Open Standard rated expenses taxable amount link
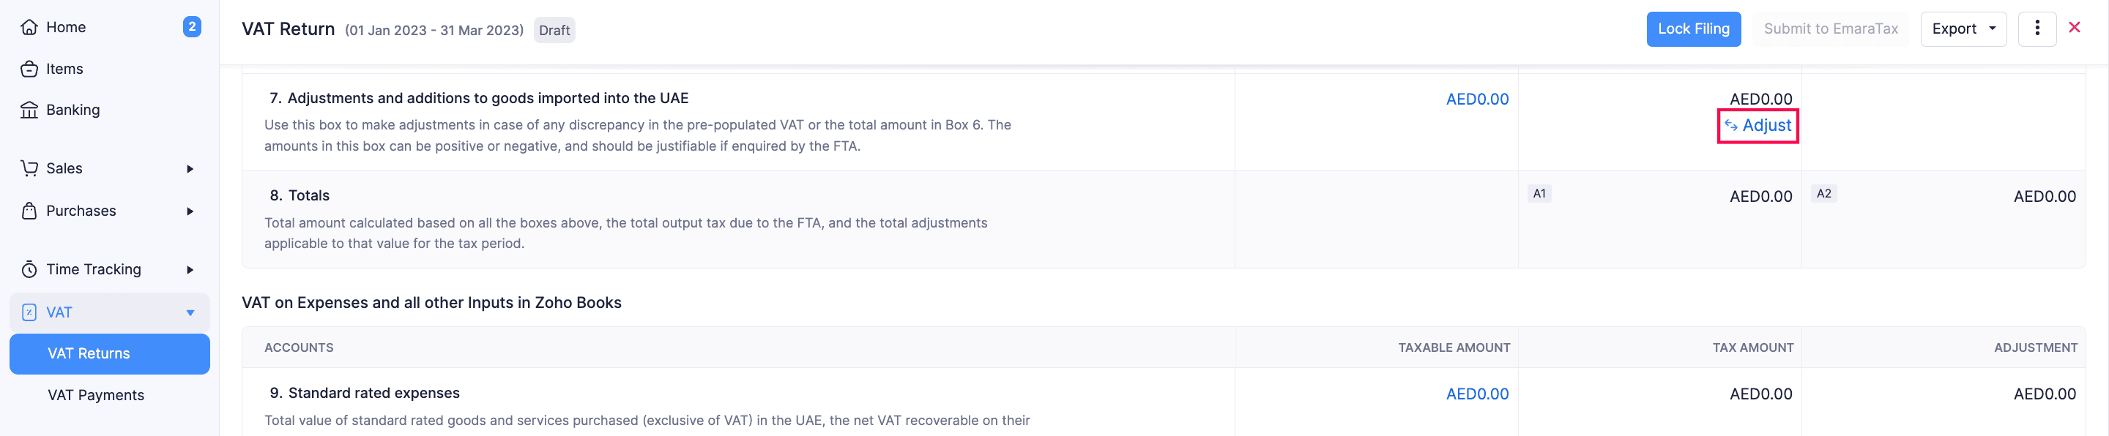 [x=1476, y=394]
